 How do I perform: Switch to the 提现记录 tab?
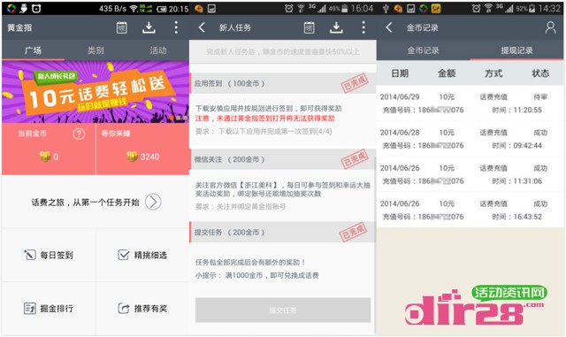click(x=516, y=50)
